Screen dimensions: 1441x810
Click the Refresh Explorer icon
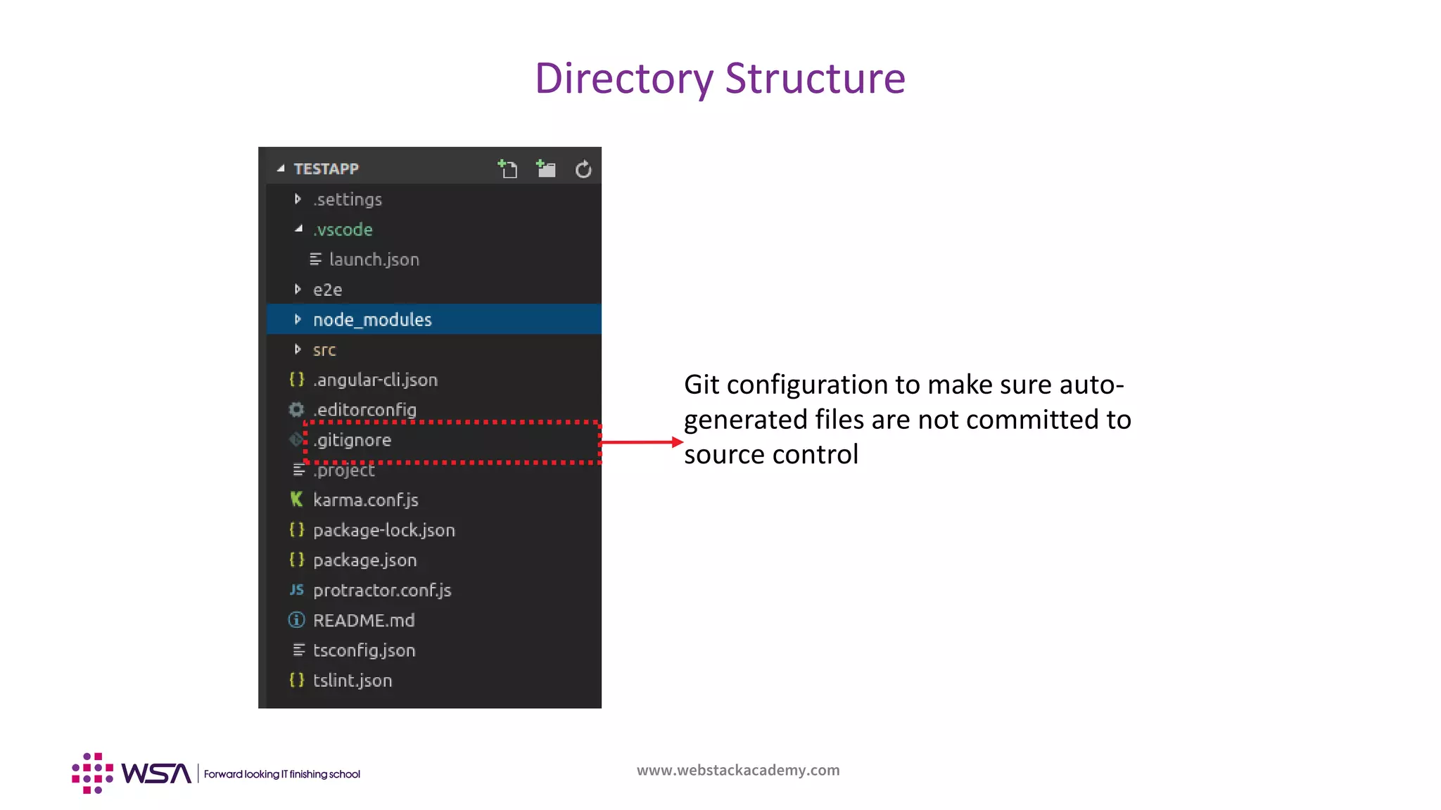[x=583, y=169]
